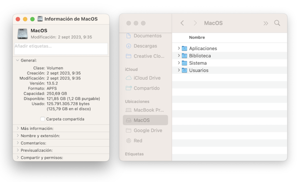Click the Formato value APFS

(51, 88)
